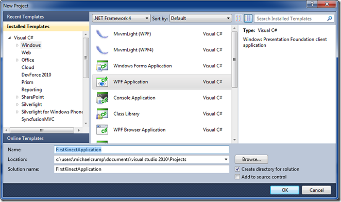341x202 pixels.
Task: Click the Class Library template icon
Action: [x=102, y=114]
